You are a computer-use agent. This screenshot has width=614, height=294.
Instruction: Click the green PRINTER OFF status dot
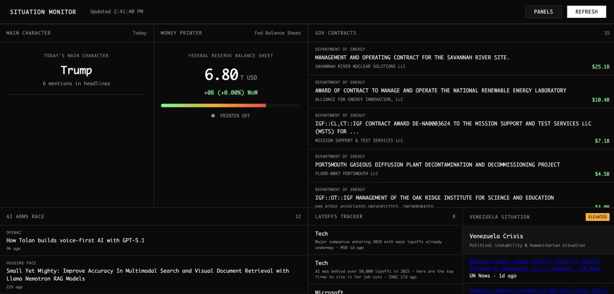(x=213, y=116)
